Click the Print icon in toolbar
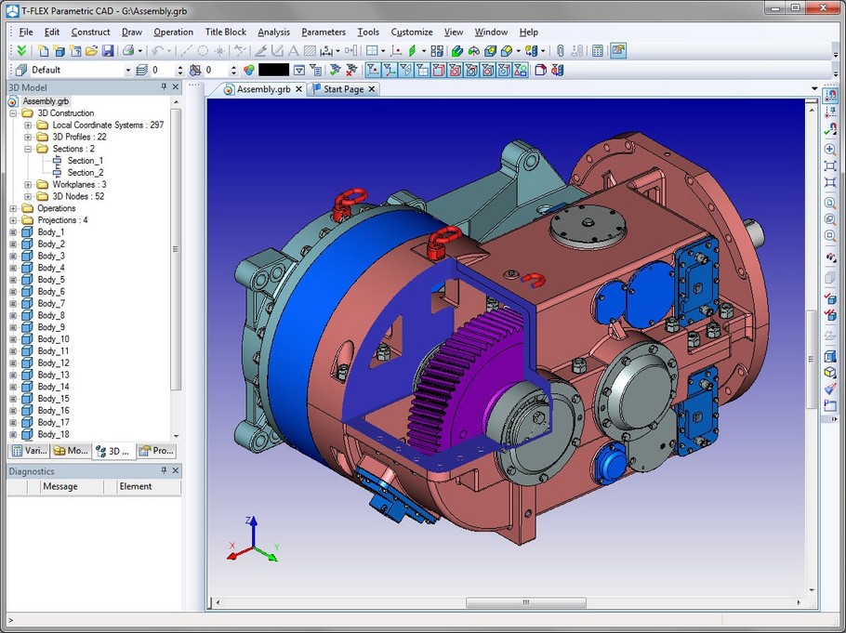 tap(128, 50)
